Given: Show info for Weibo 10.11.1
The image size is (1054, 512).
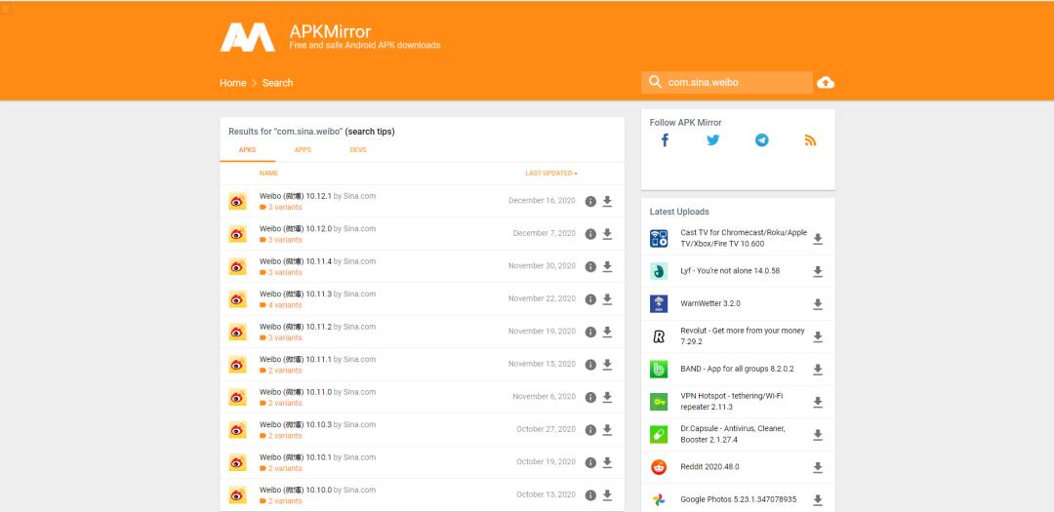Looking at the screenshot, I should point(590,365).
